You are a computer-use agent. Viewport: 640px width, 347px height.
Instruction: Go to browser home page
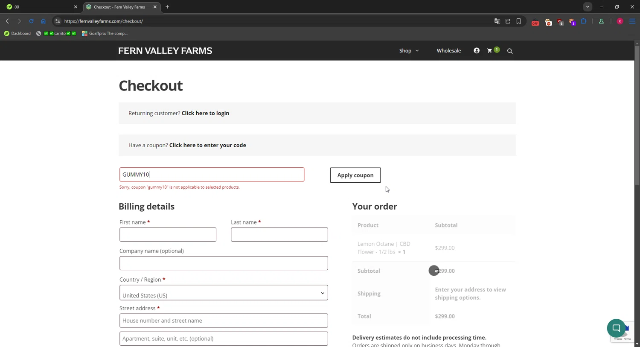(43, 21)
